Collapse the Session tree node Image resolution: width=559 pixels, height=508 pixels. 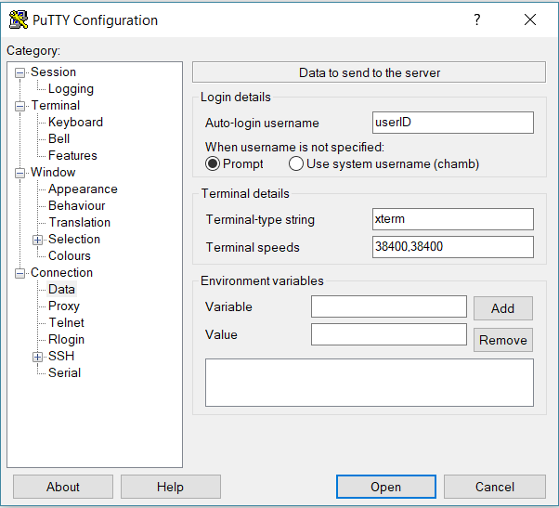coord(20,72)
